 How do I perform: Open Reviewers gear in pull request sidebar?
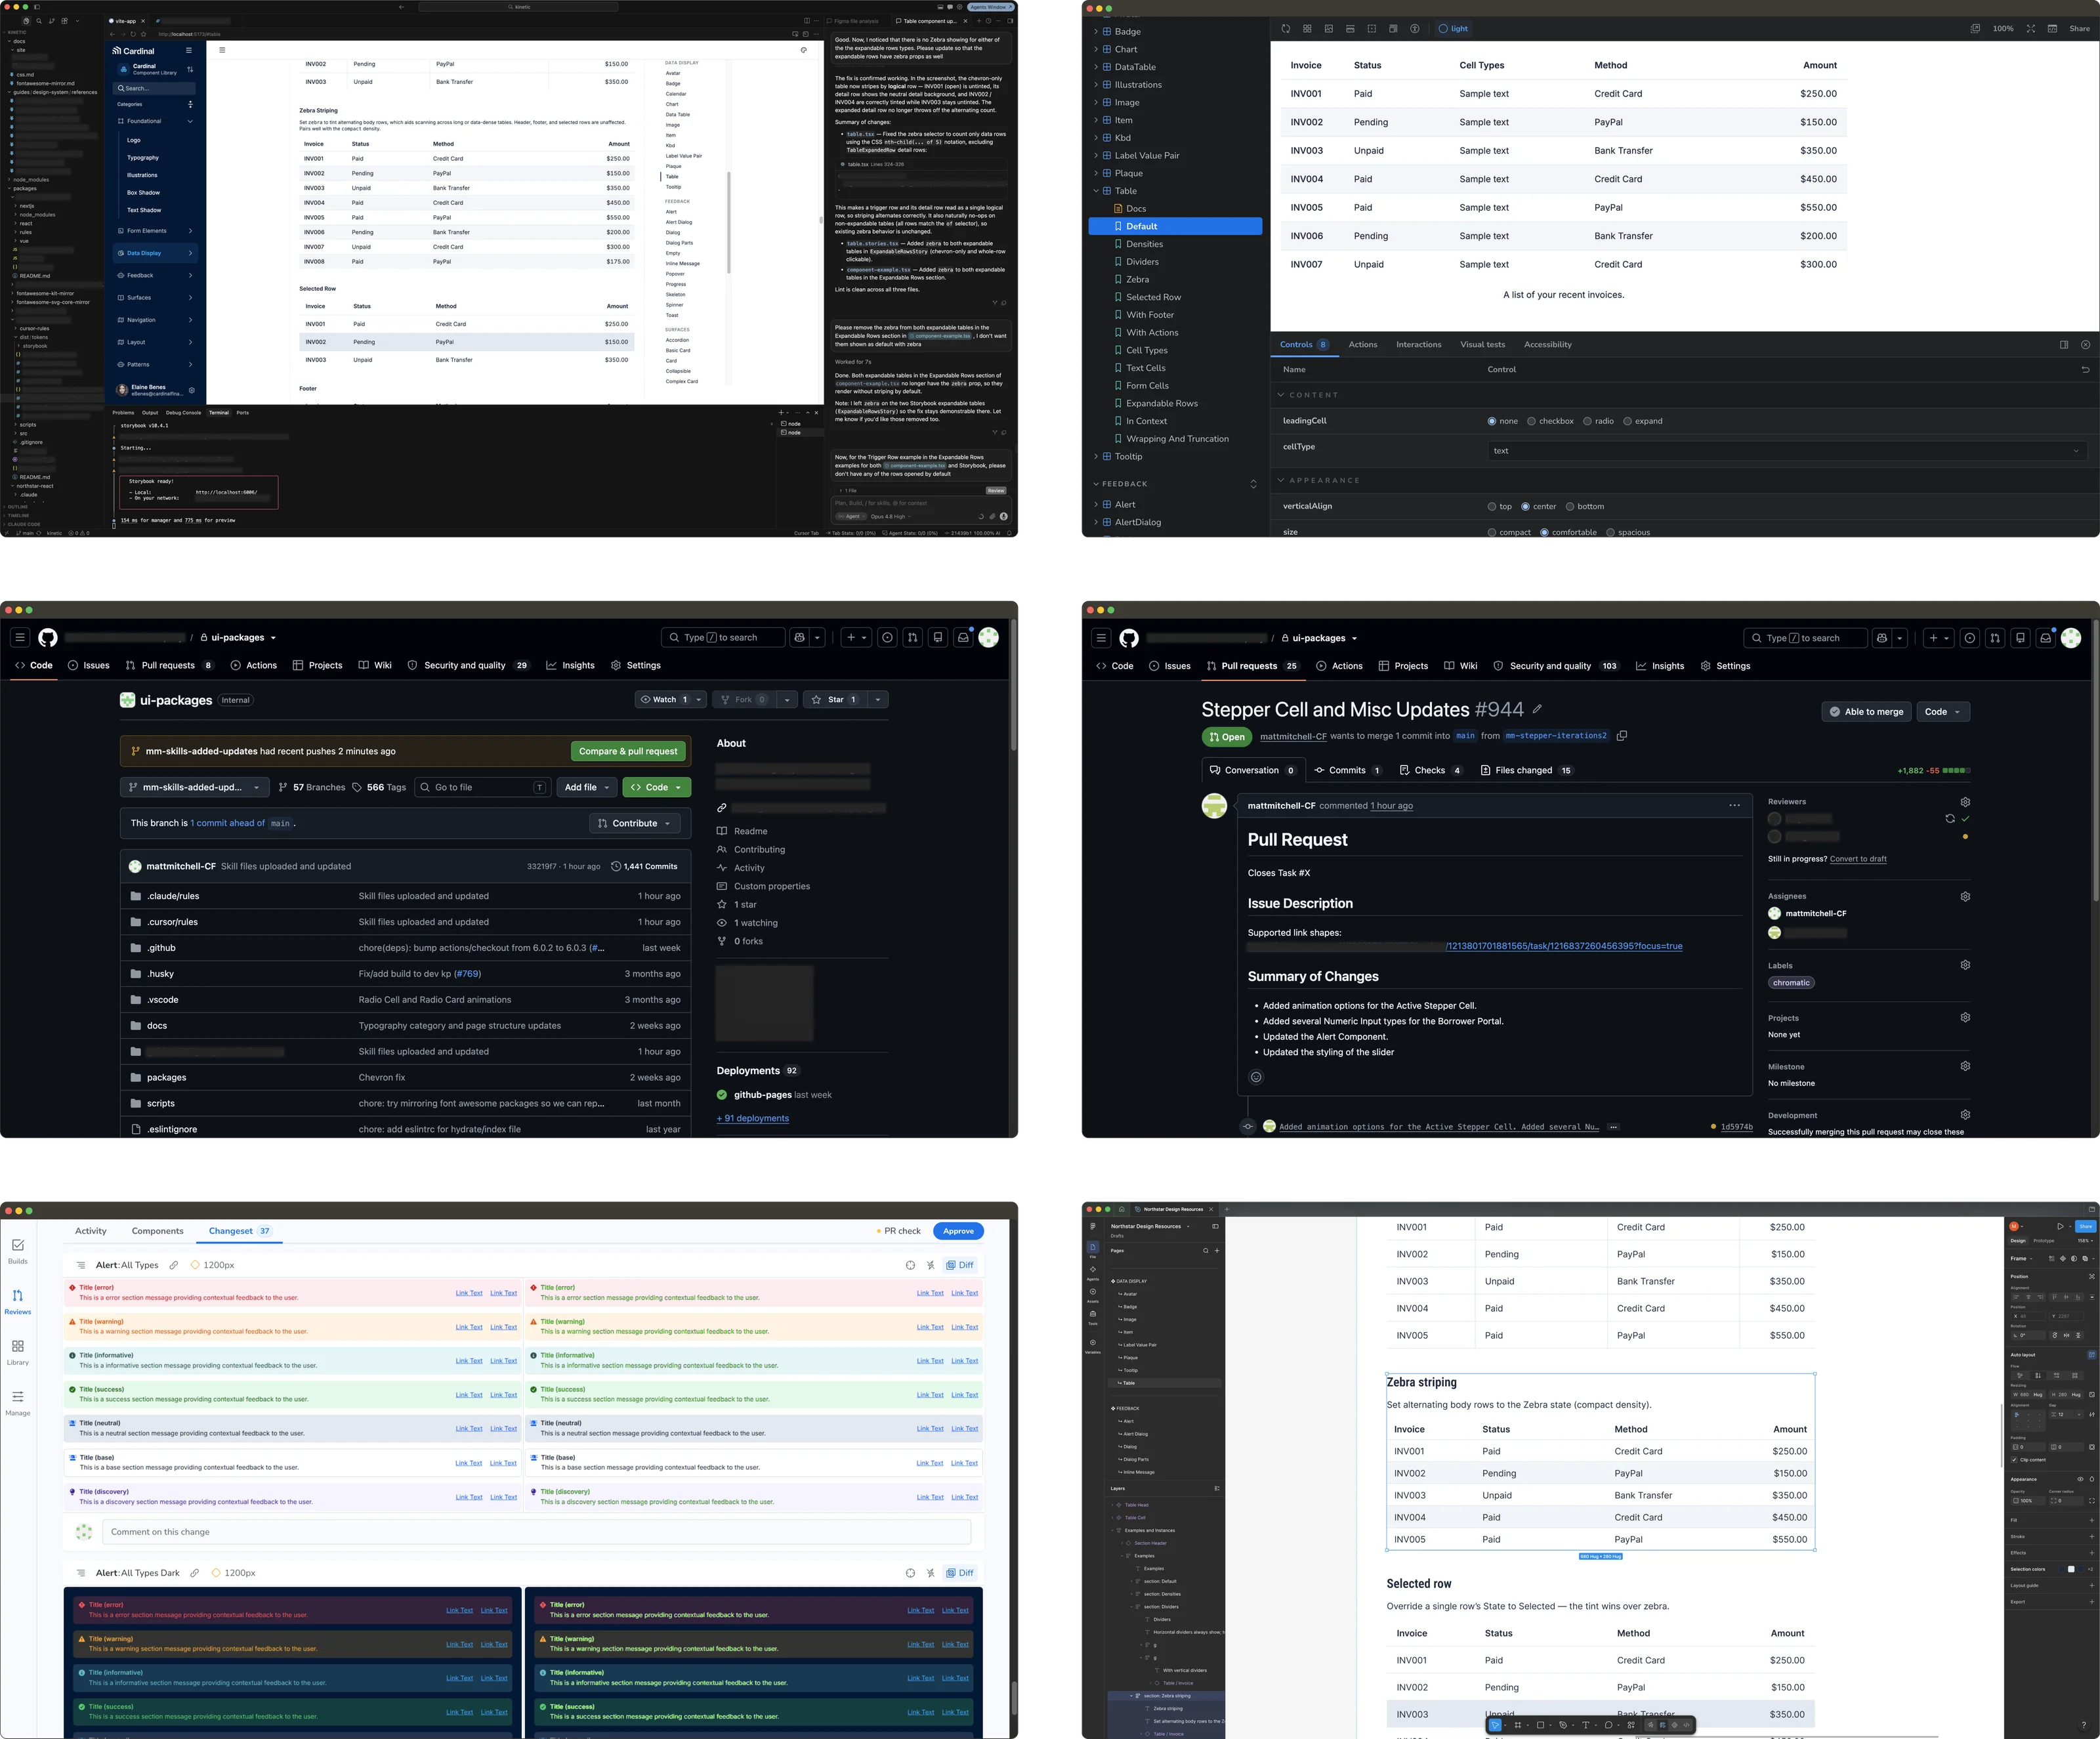1965,802
